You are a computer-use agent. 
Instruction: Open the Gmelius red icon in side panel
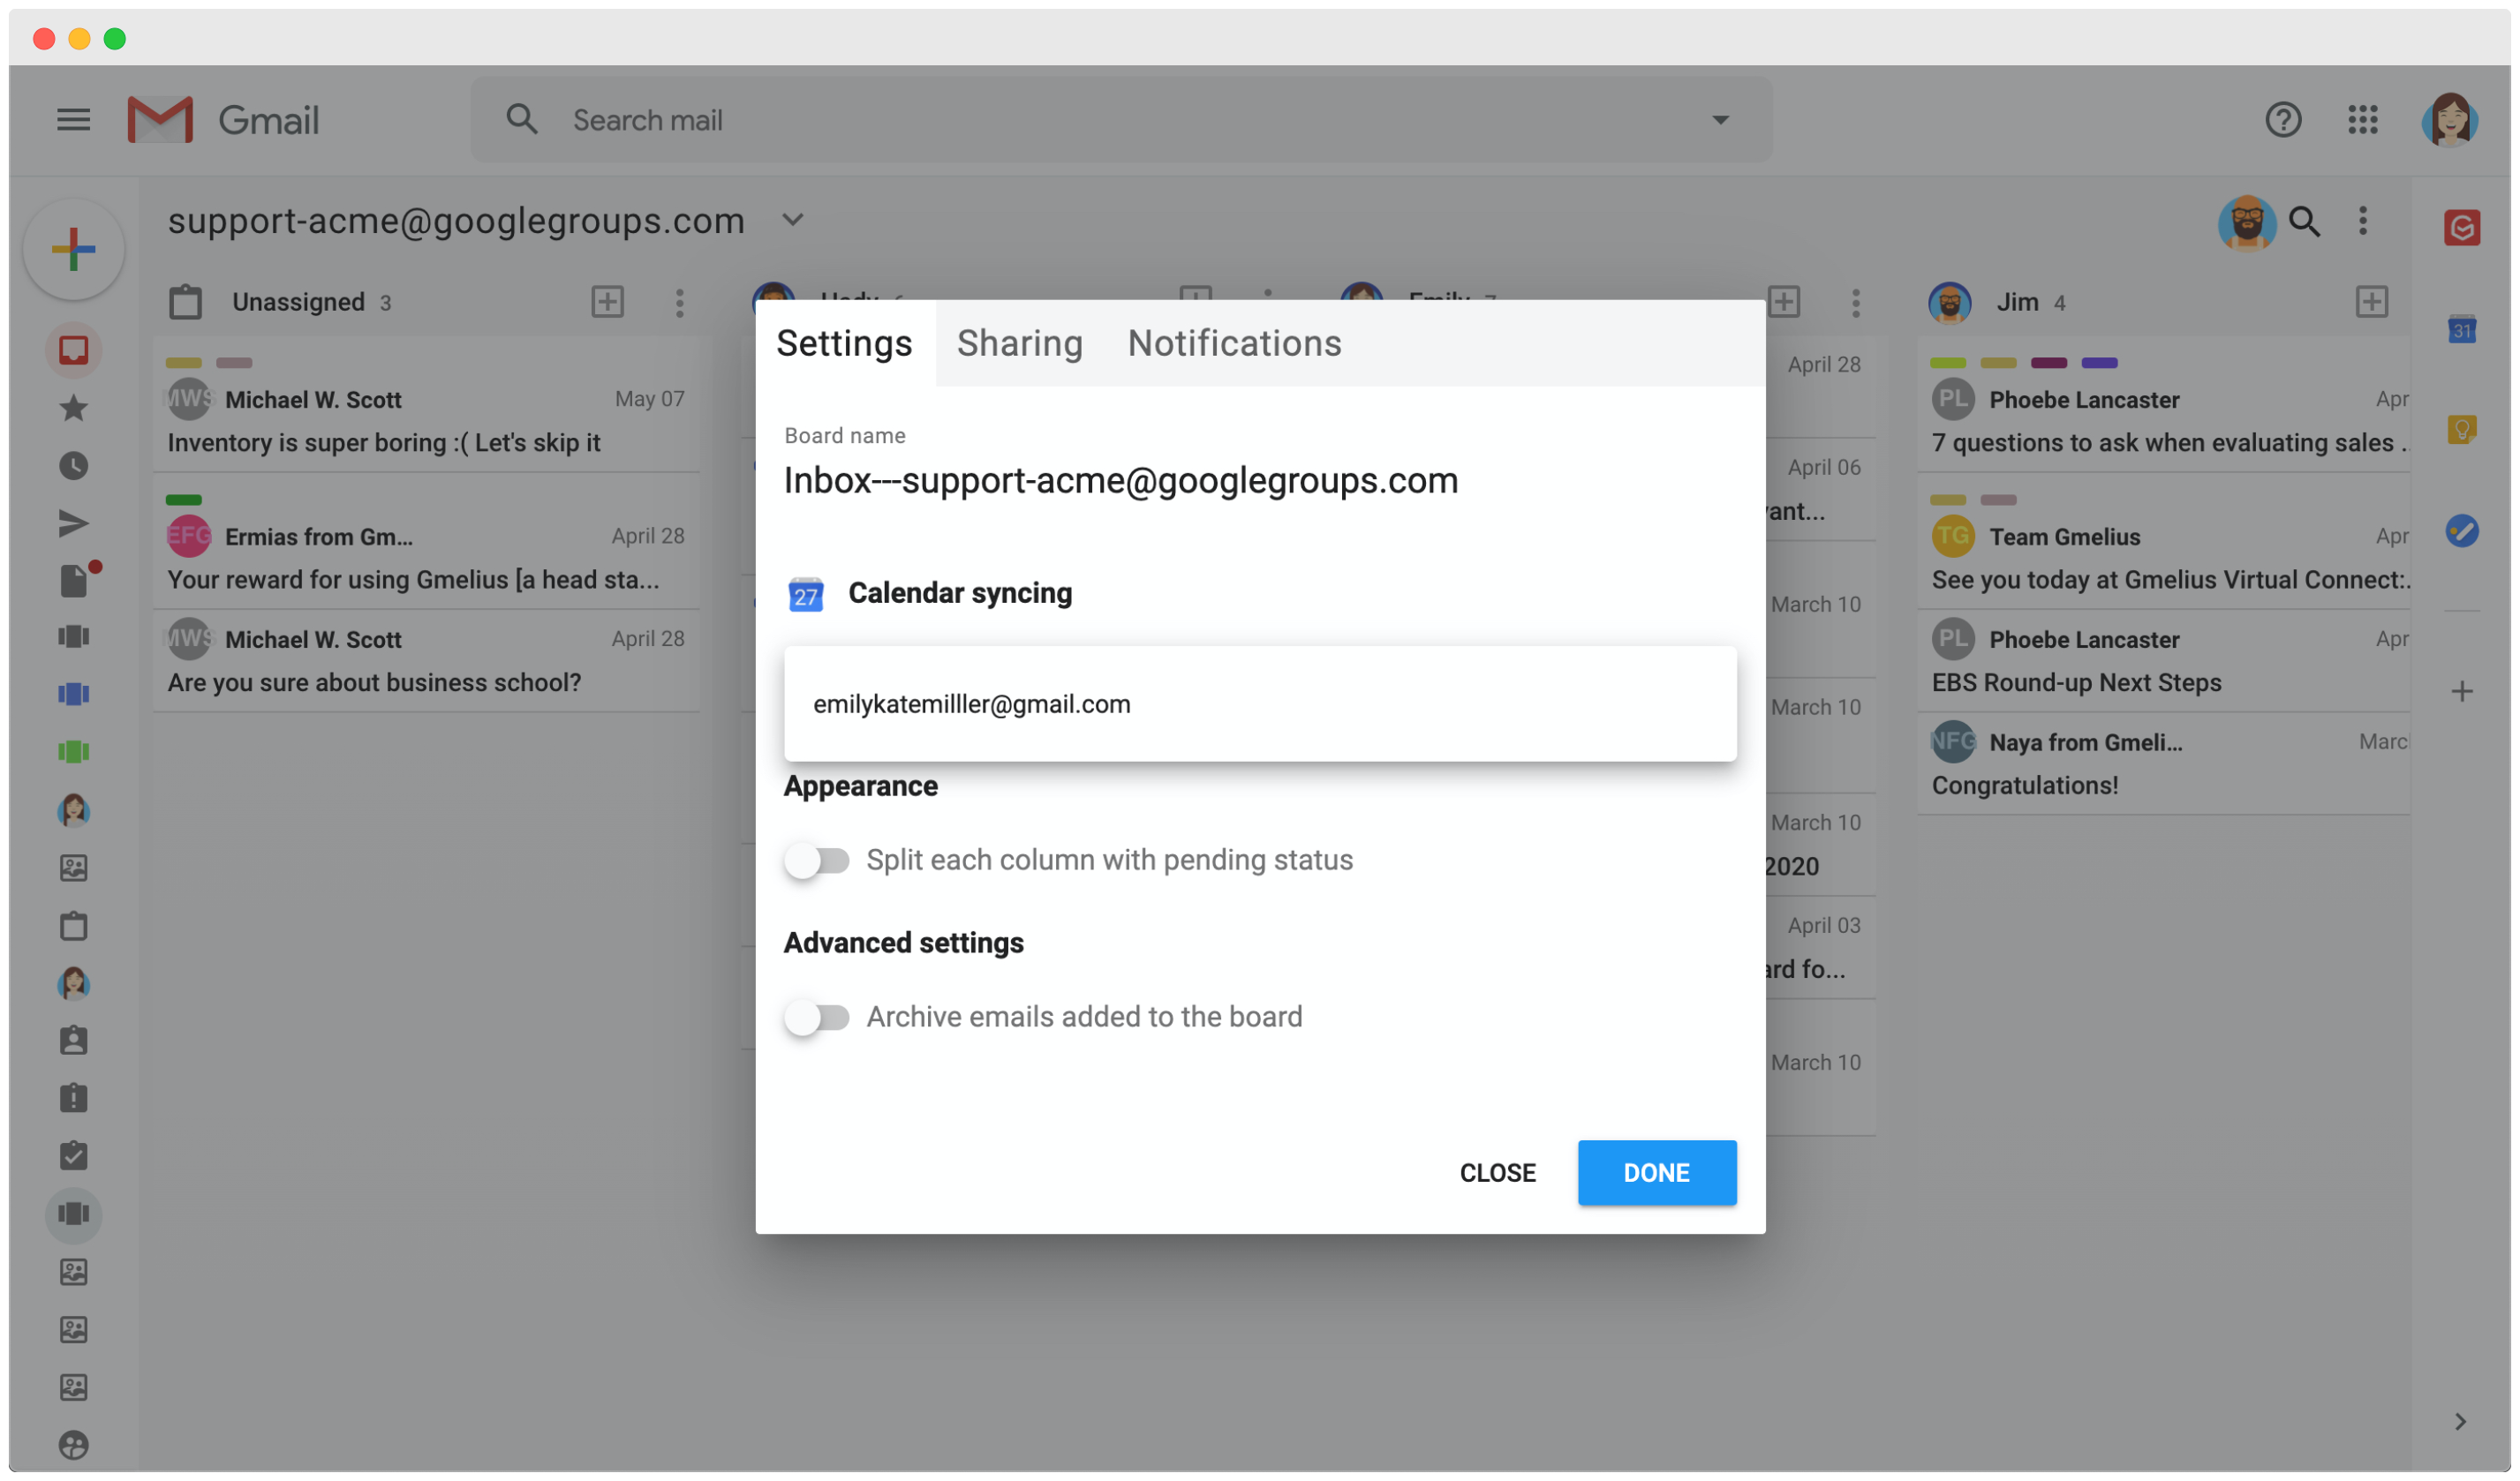pyautogui.click(x=2461, y=228)
